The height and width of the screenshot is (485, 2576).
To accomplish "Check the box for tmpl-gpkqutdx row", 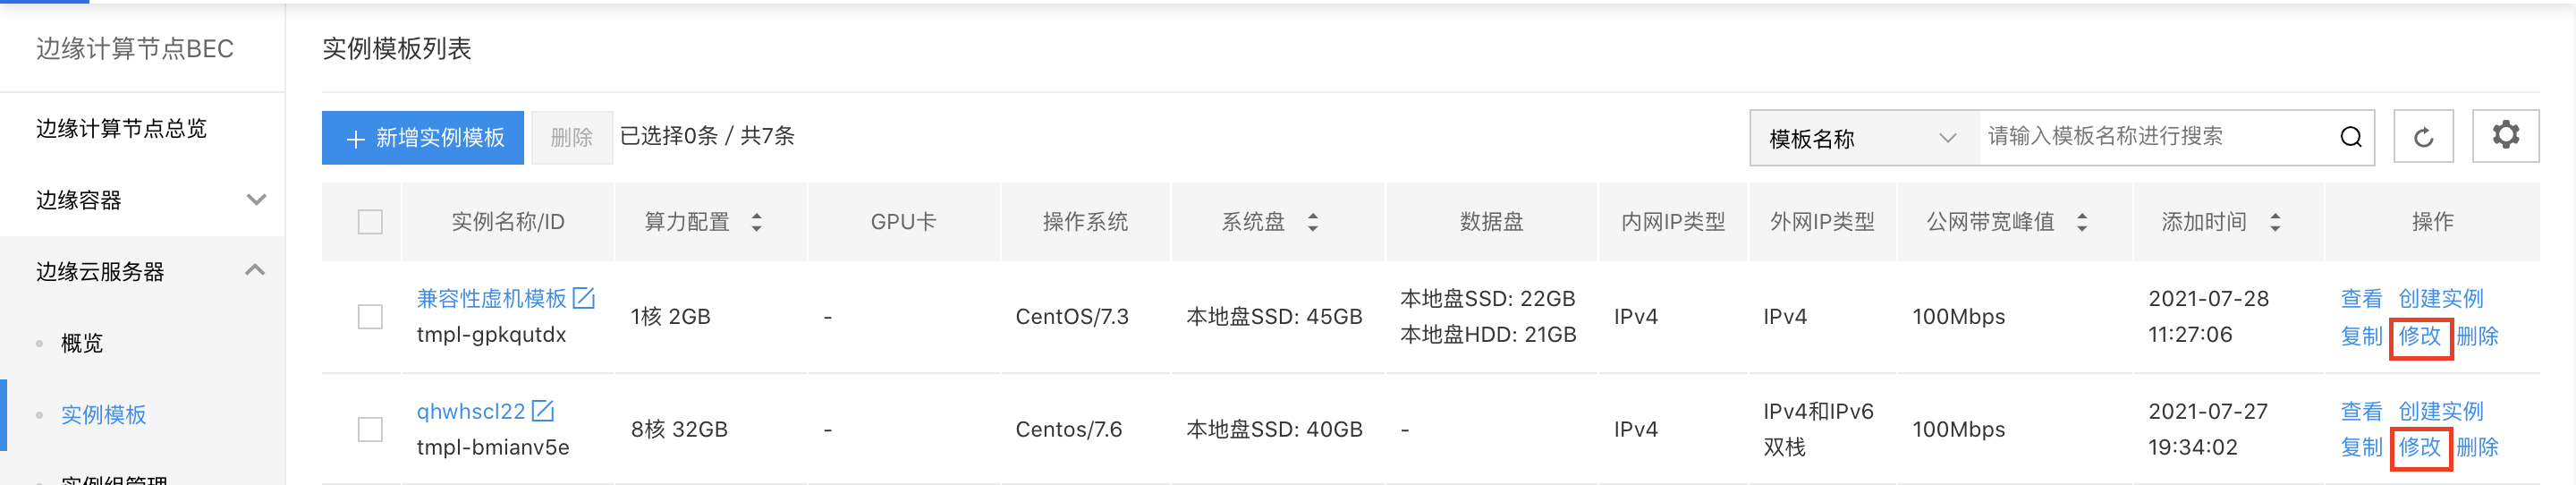I will (x=370, y=317).
